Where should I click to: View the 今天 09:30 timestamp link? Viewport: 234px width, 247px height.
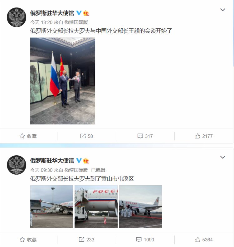(x=41, y=170)
